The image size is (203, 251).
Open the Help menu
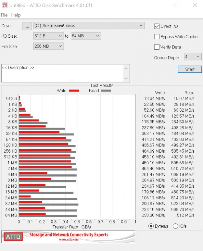click(16, 15)
